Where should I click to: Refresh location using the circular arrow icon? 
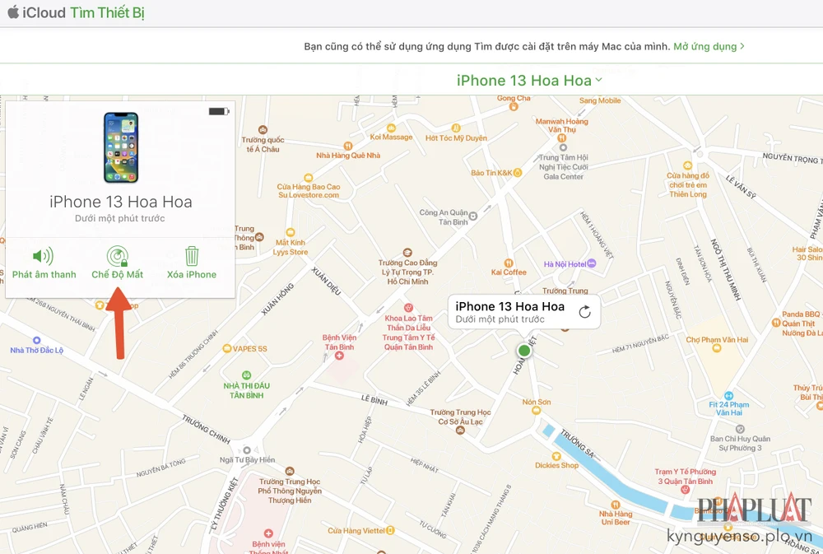point(584,311)
